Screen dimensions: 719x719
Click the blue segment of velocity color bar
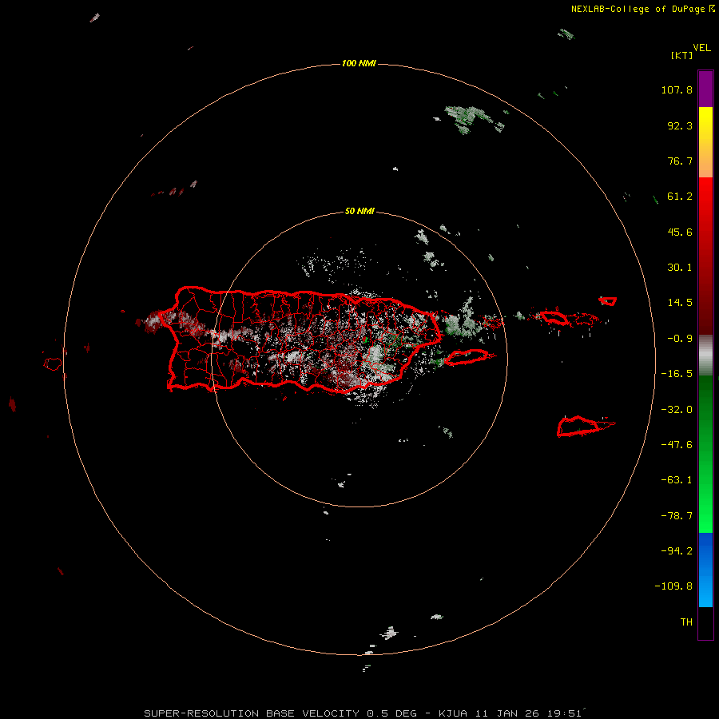705,570
